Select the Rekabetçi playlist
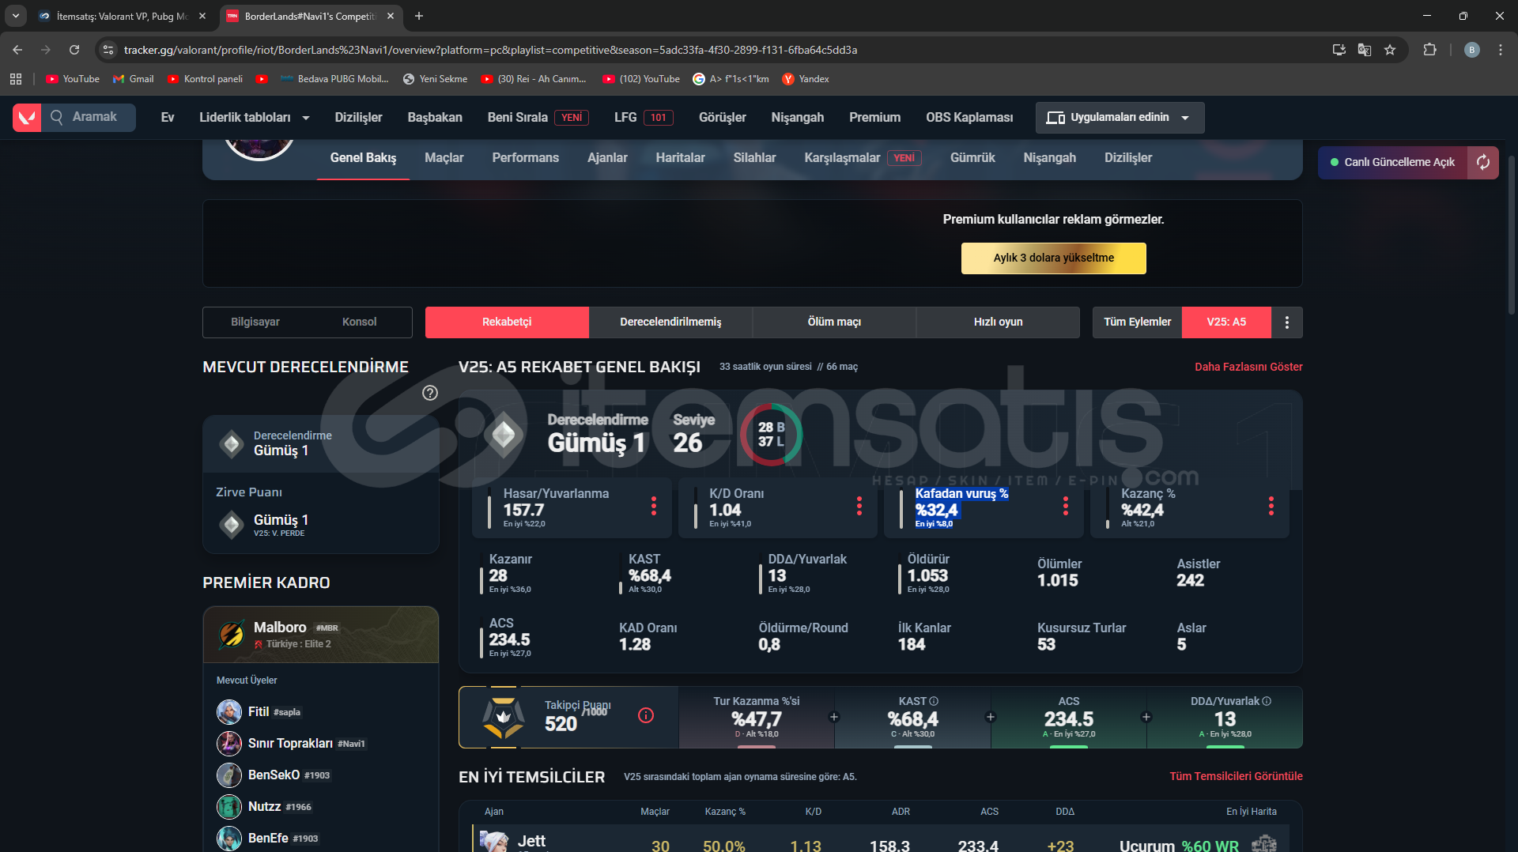 click(x=507, y=322)
